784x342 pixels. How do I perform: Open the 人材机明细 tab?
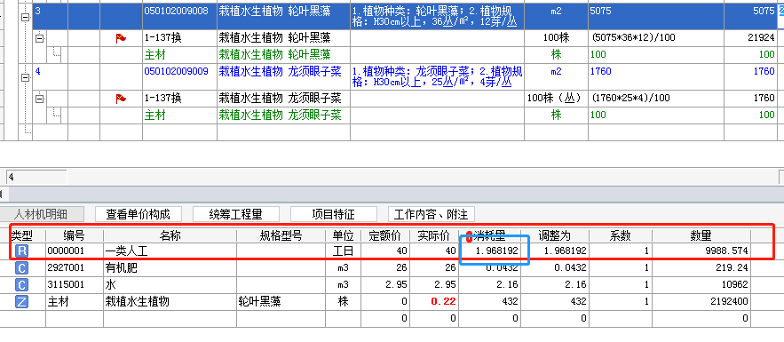tap(42, 214)
